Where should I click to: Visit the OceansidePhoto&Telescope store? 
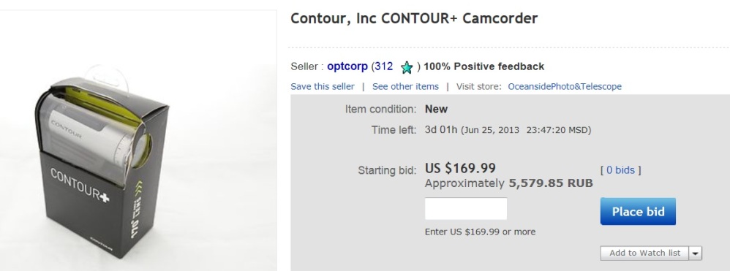tap(564, 86)
